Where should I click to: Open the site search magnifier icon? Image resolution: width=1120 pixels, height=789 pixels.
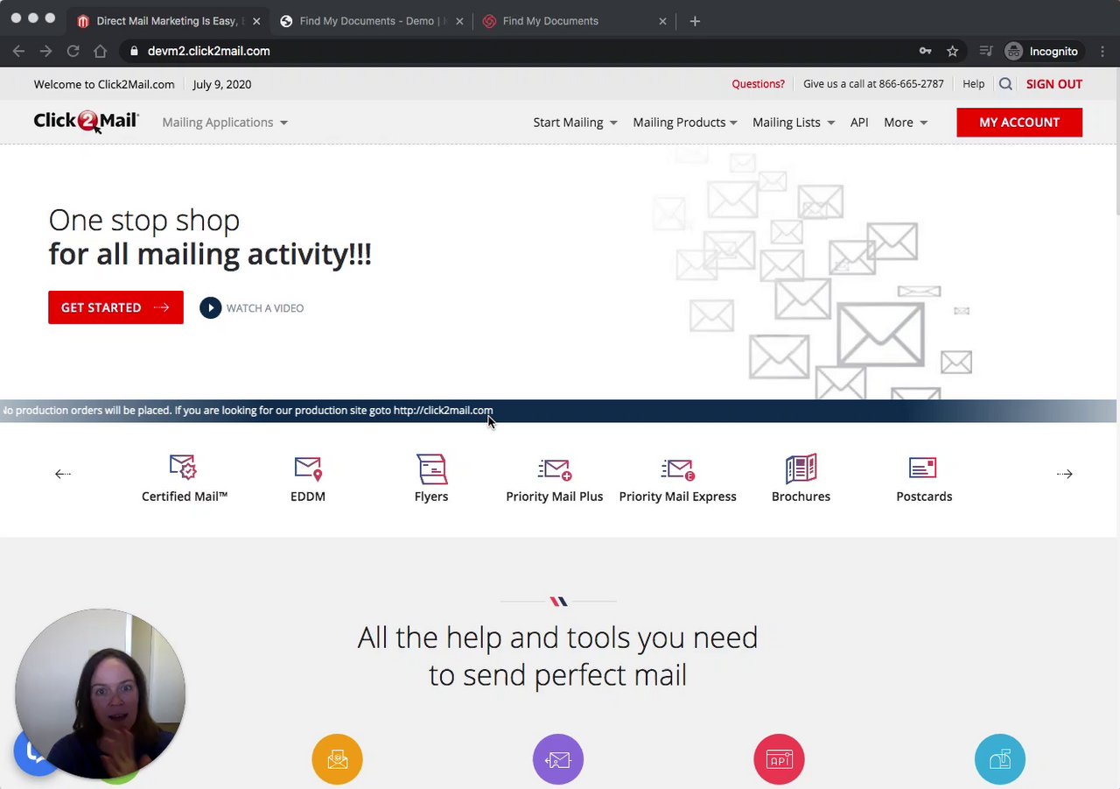(1005, 84)
